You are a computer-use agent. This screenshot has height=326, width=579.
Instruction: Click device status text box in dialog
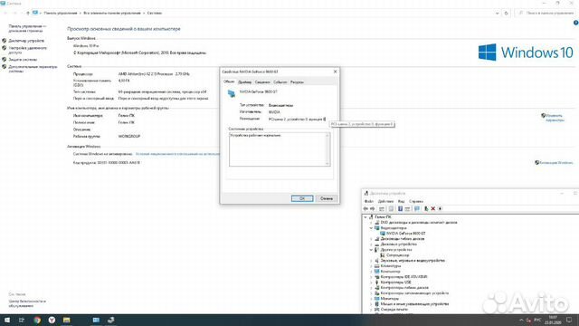pyautogui.click(x=280, y=149)
